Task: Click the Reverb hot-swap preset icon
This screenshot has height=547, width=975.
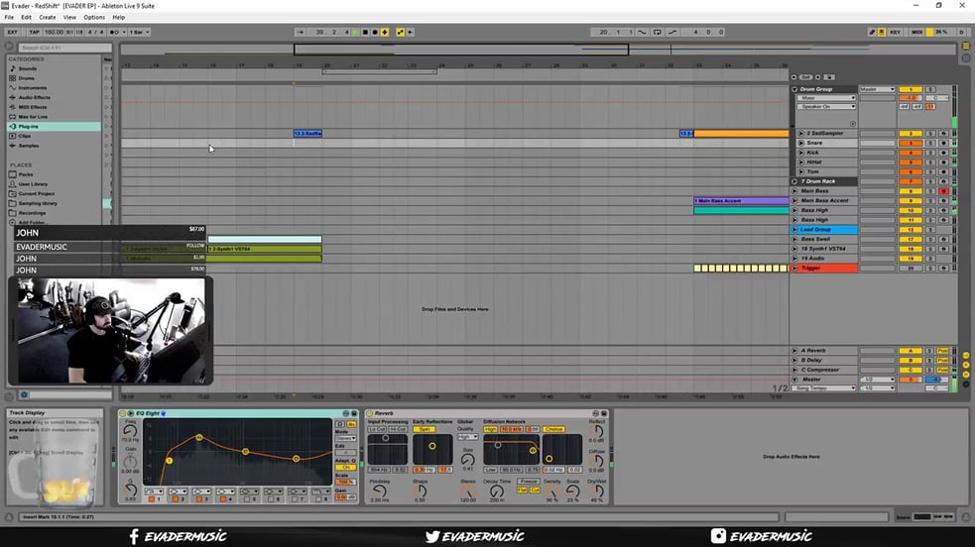Action: coord(596,413)
